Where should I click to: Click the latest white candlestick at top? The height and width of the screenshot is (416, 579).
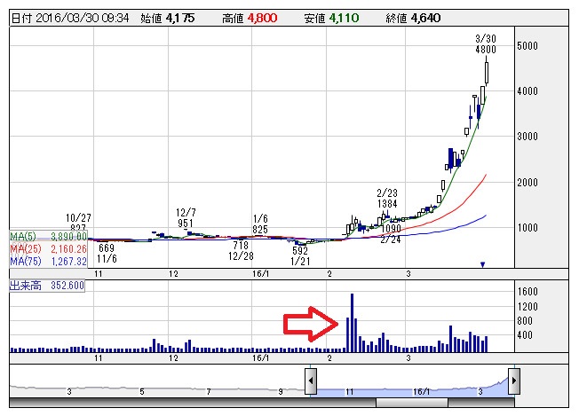487,72
